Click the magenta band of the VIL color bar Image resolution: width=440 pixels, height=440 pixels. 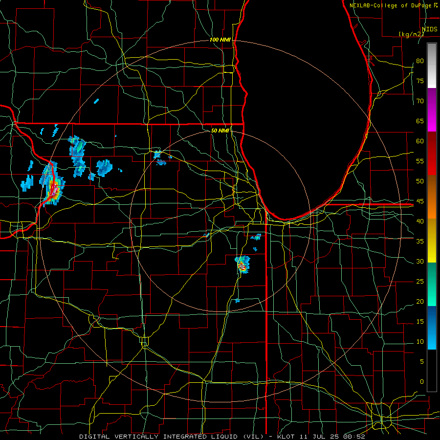(x=432, y=110)
